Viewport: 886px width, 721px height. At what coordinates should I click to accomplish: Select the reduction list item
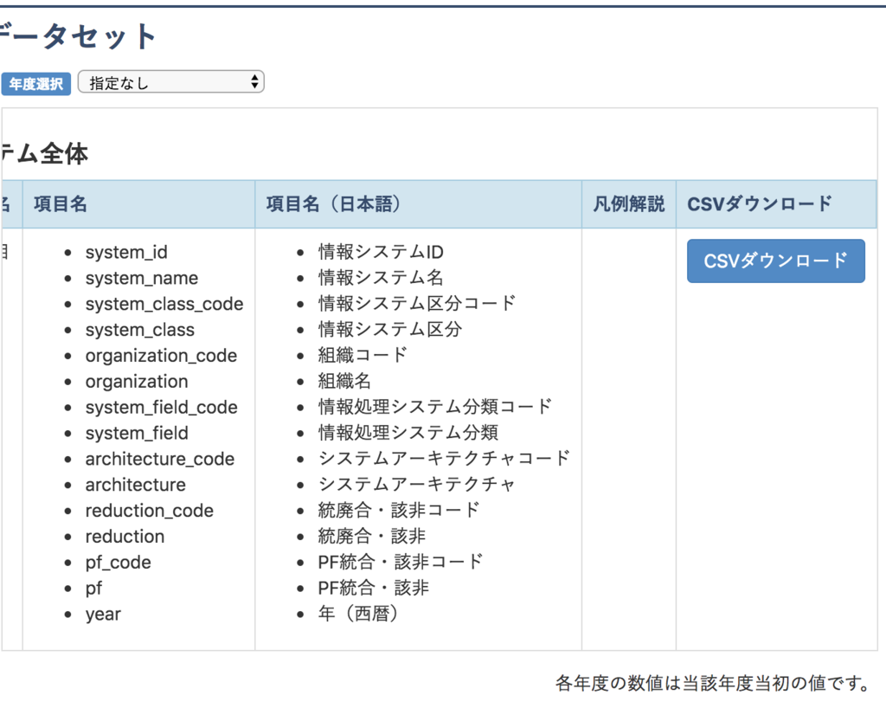(125, 537)
